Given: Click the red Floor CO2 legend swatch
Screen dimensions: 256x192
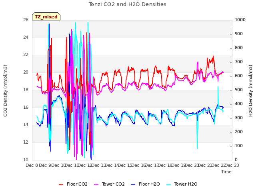Looking at the screenshot, I should [x=61, y=185].
